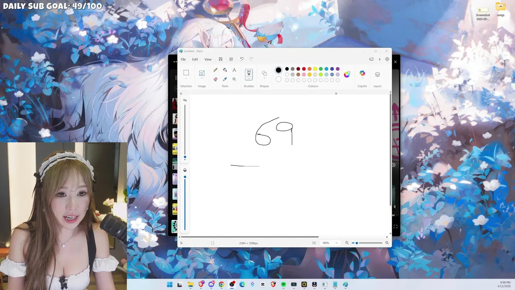Pick the yellow colour swatch

pos(315,69)
